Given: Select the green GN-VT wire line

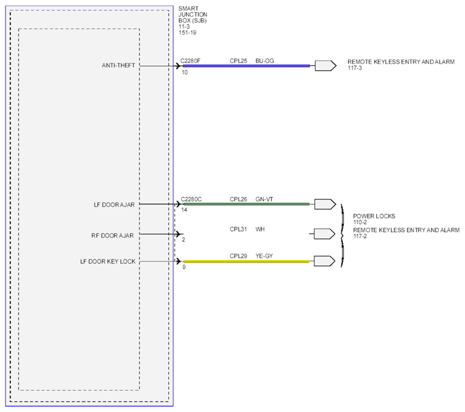Looking at the screenshot, I should (x=246, y=204).
